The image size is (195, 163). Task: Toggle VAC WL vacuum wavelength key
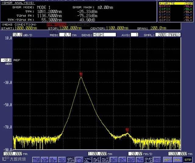[88, 160]
